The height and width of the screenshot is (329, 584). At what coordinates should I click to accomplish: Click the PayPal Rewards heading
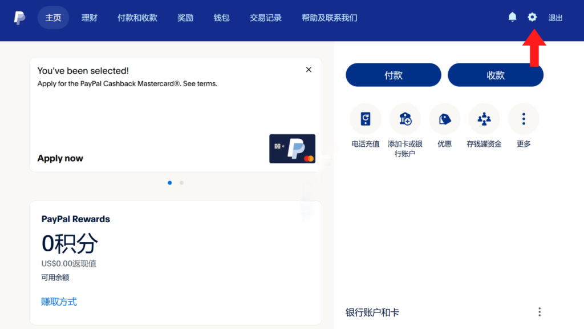pos(76,219)
